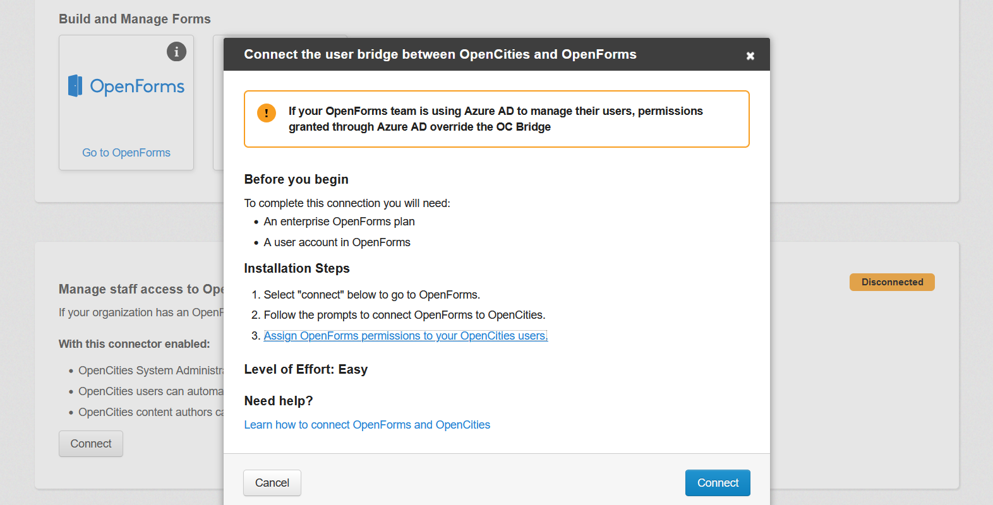Click the gray Connect button behind the dialog
The image size is (993, 505).
click(90, 443)
